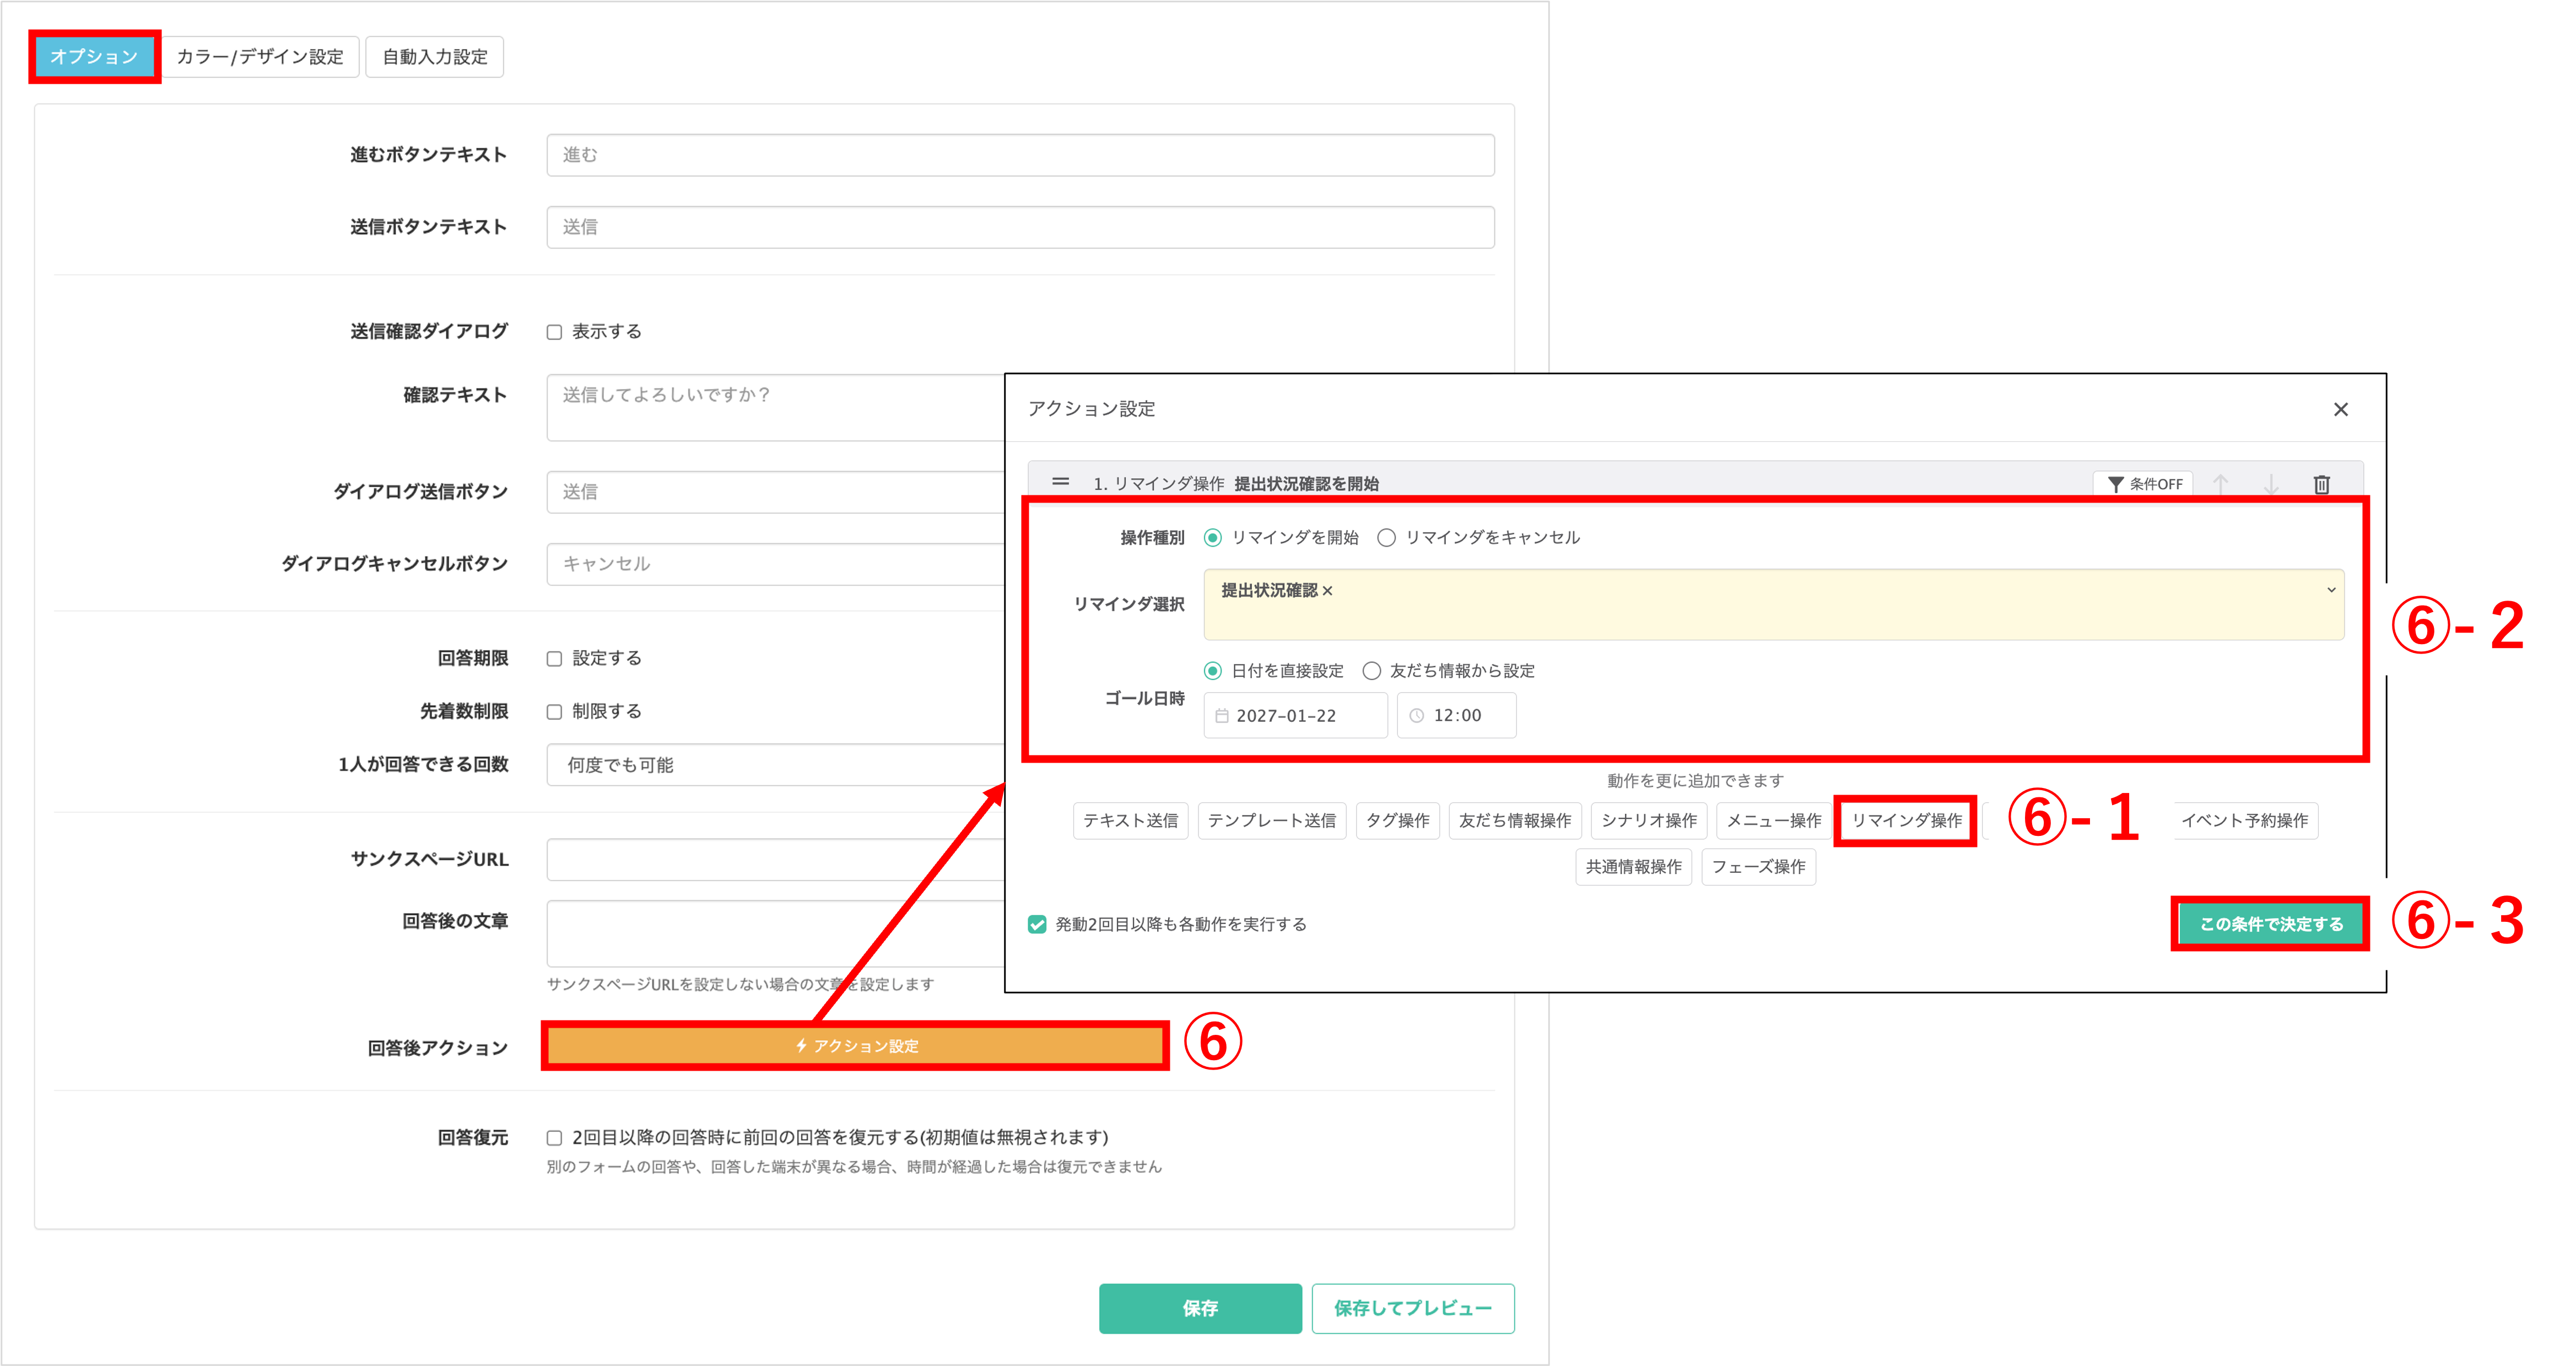Click the orange アクション設定 button
Viewport: 2576px width, 1366px height.
tap(855, 1046)
